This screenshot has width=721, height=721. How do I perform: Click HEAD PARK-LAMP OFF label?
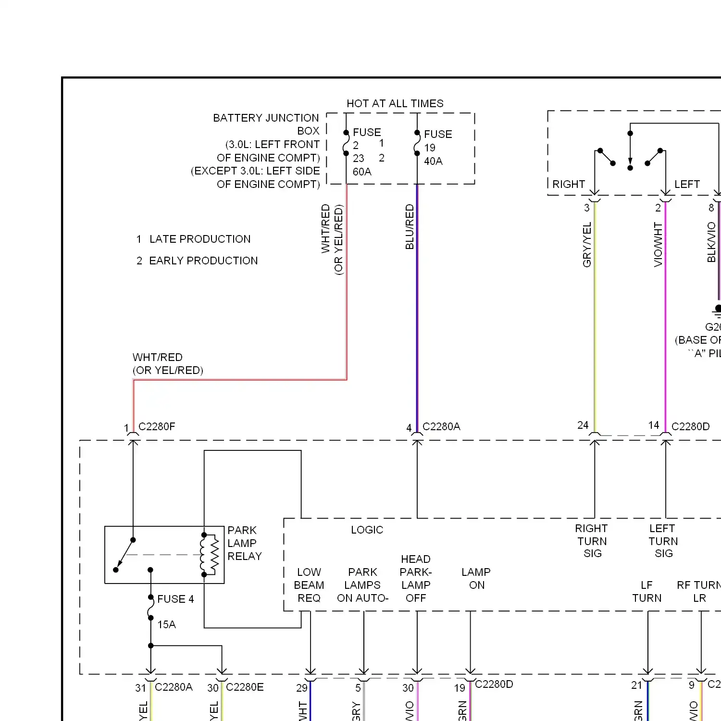pyautogui.click(x=416, y=579)
